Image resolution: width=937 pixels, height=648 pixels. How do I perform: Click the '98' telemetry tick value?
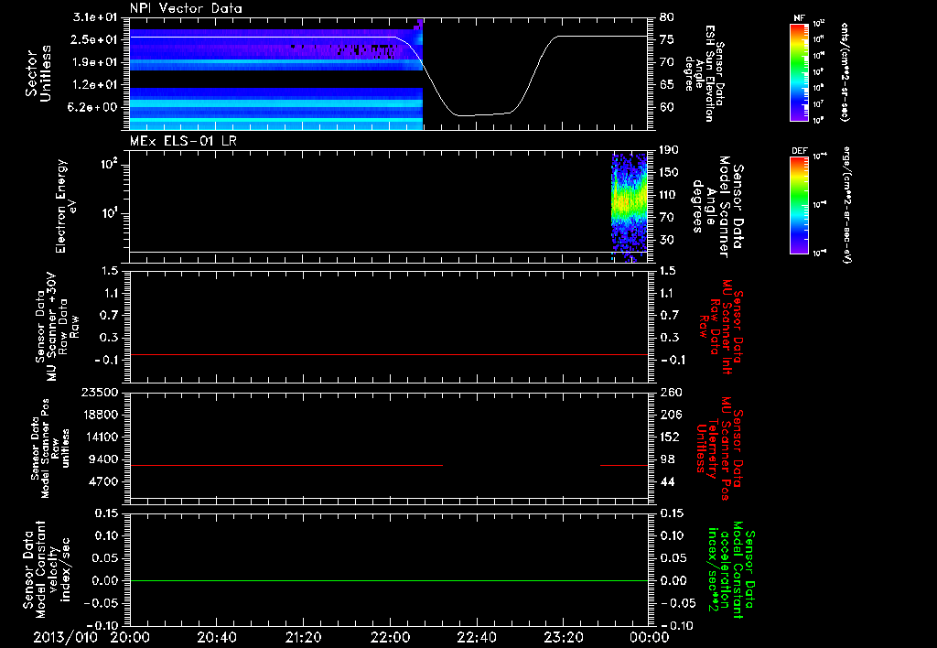click(x=667, y=459)
